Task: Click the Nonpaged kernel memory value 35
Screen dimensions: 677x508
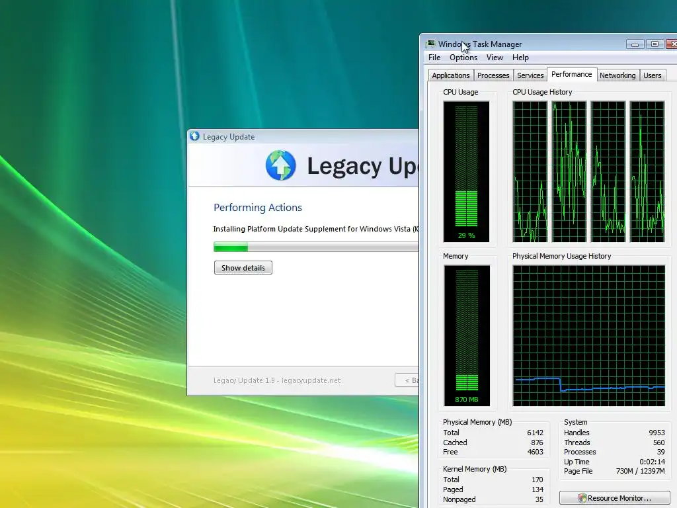Action: [x=539, y=499]
